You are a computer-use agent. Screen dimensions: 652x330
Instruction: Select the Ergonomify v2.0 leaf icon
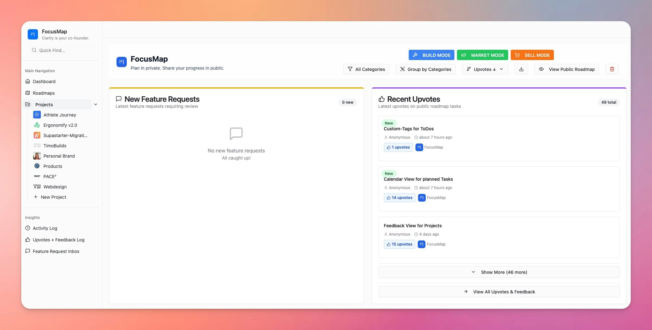coord(37,125)
